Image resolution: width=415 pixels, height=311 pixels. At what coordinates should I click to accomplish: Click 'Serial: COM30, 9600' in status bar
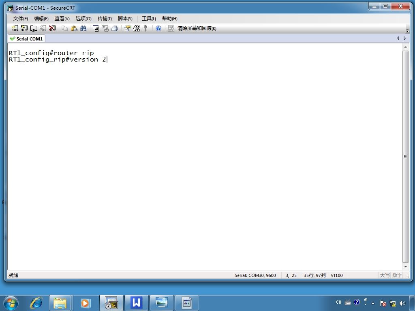point(255,275)
